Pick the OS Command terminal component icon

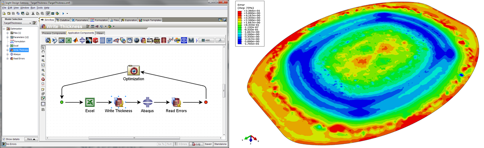click(61, 40)
